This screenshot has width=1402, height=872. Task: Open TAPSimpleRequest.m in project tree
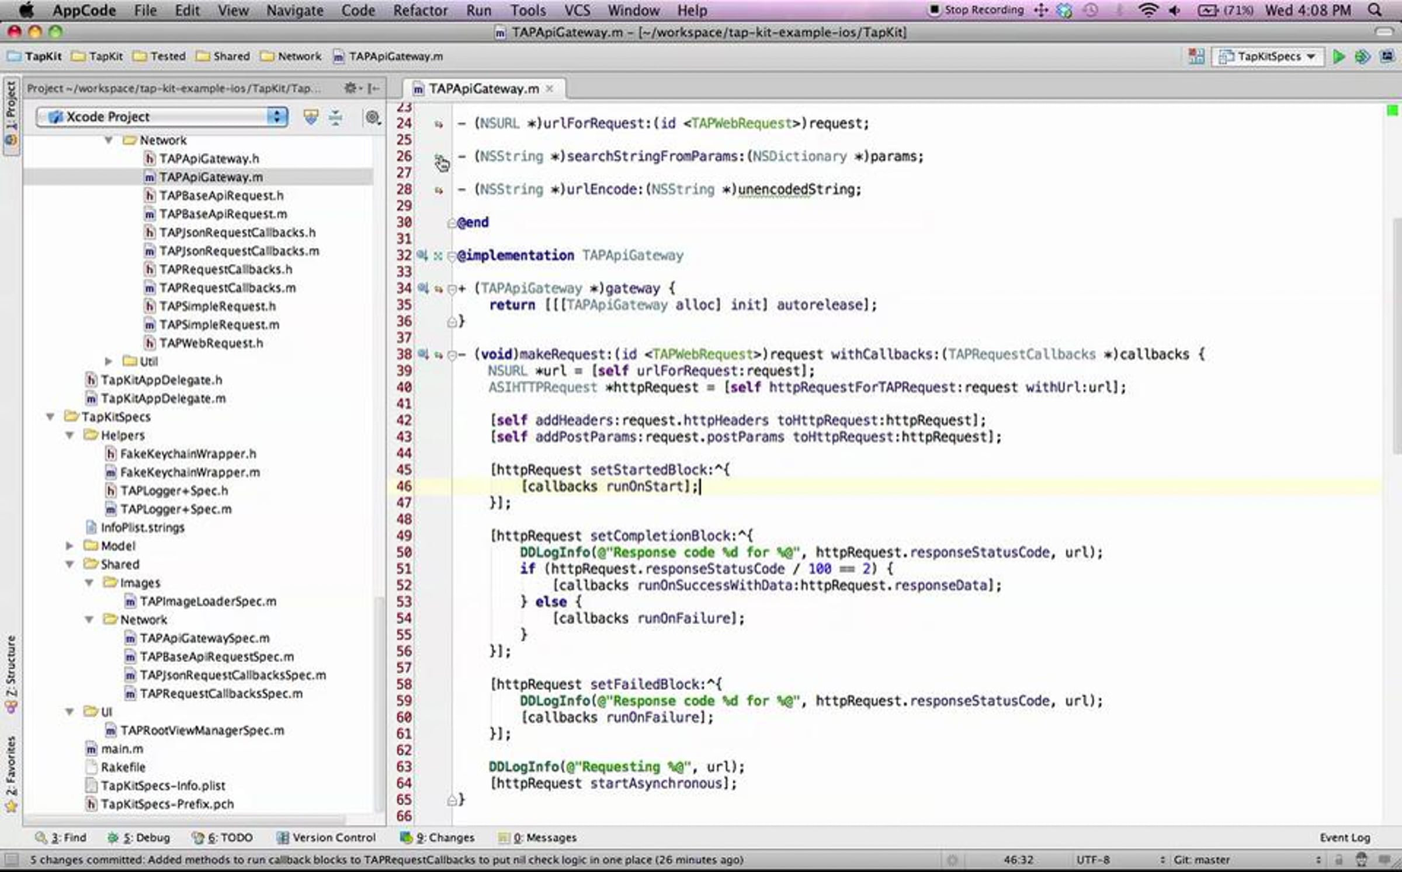pos(219,325)
